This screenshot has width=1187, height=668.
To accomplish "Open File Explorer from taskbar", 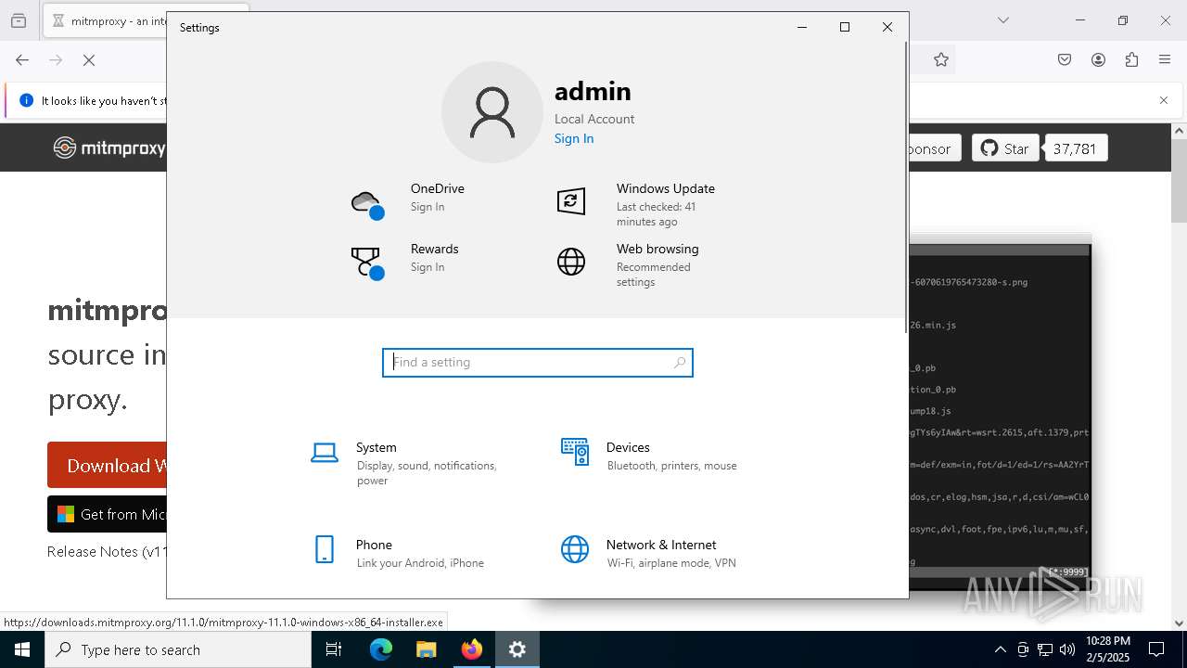I will tap(426, 649).
